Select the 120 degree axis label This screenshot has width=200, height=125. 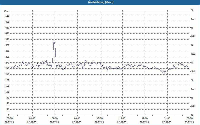coord(7,92)
